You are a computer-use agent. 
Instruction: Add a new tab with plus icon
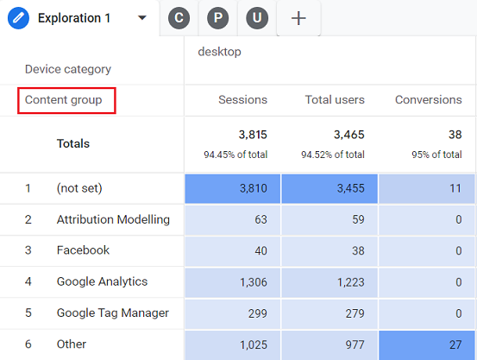tap(298, 18)
